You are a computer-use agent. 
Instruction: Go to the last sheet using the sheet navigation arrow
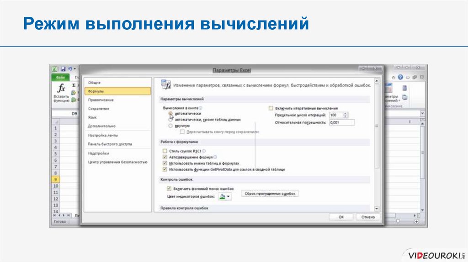click(x=69, y=215)
